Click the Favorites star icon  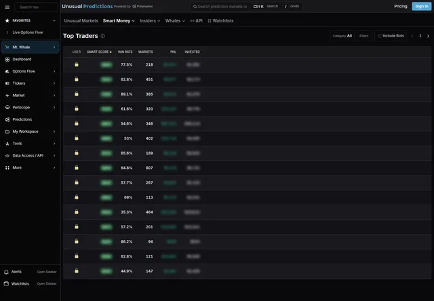pos(7,20)
